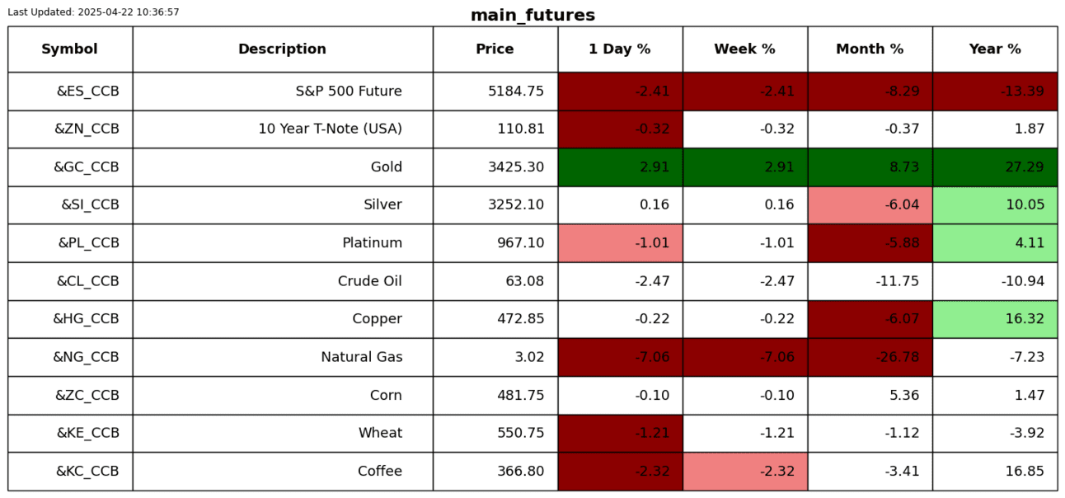Click the dark red Natural Gas Month % cell
The width and height of the screenshot is (1065, 498).
pyautogui.click(x=870, y=357)
